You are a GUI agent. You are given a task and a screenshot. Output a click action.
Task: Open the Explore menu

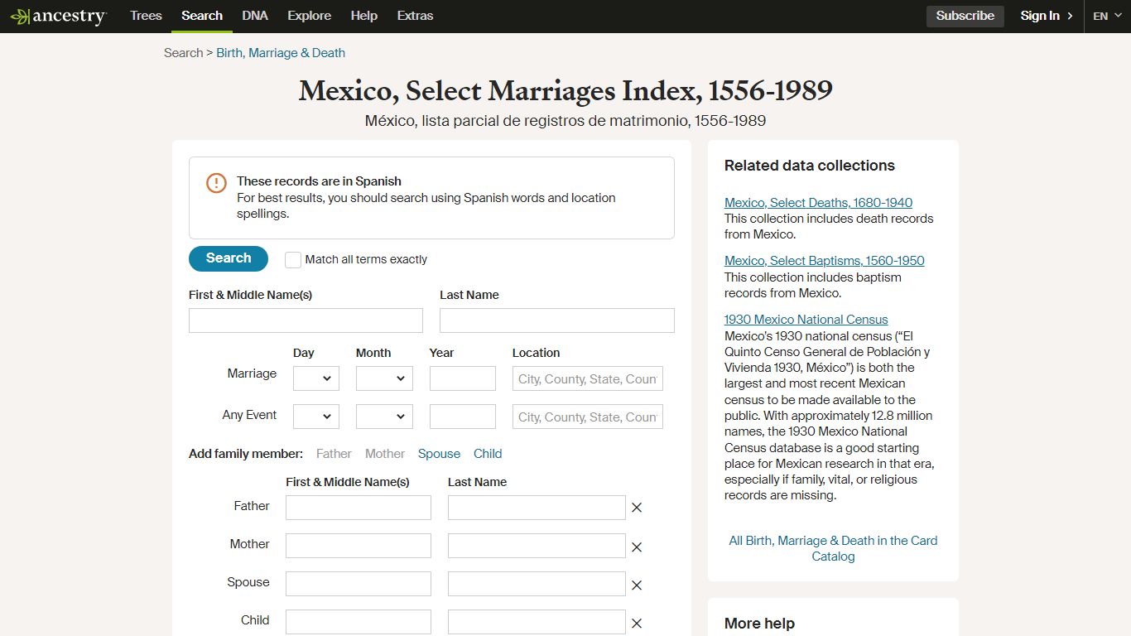[x=309, y=16]
